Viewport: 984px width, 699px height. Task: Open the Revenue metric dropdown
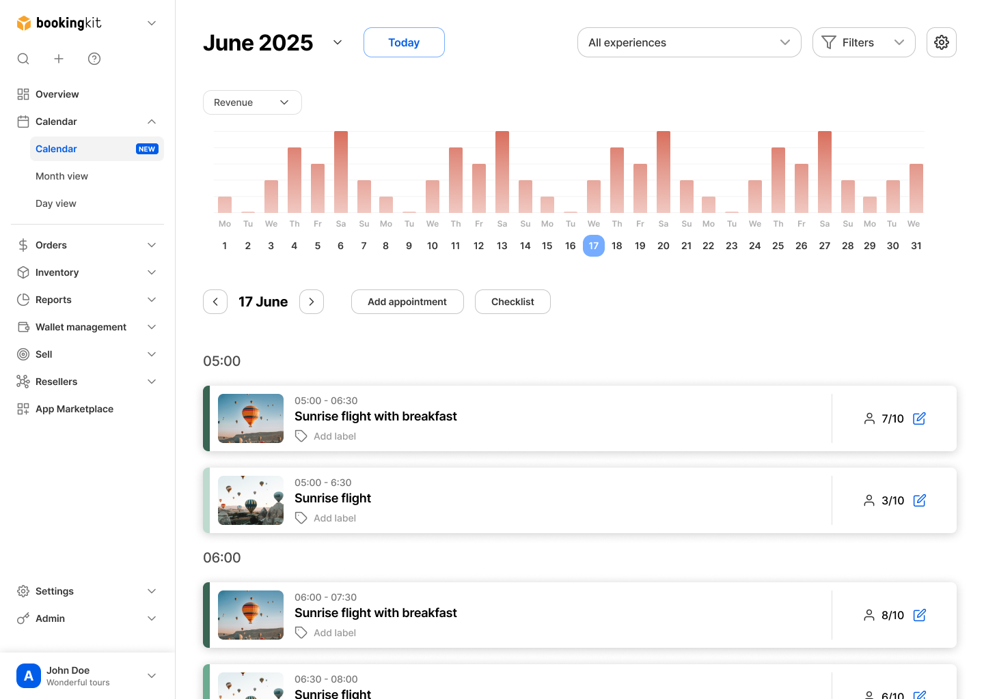(x=252, y=102)
